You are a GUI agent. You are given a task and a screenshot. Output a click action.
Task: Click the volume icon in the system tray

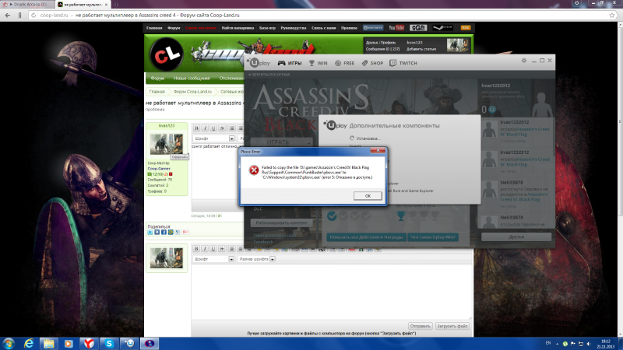(x=589, y=344)
